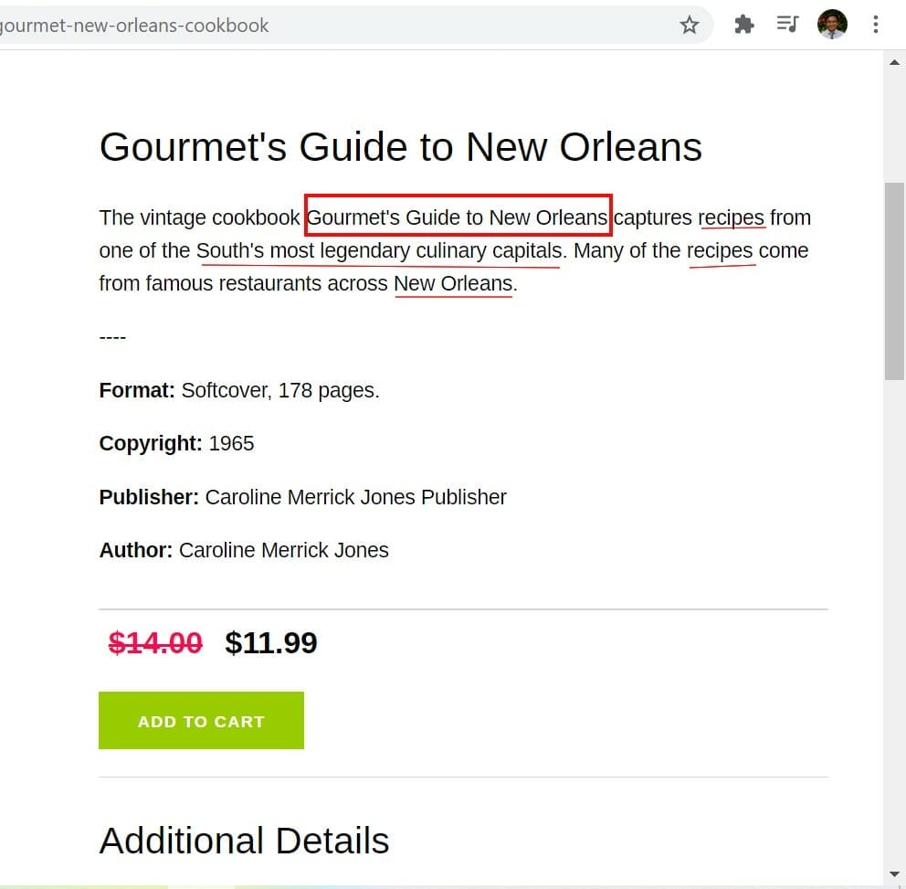The image size is (906, 889).
Task: Open the music playlist extension icon
Action: pos(787,25)
